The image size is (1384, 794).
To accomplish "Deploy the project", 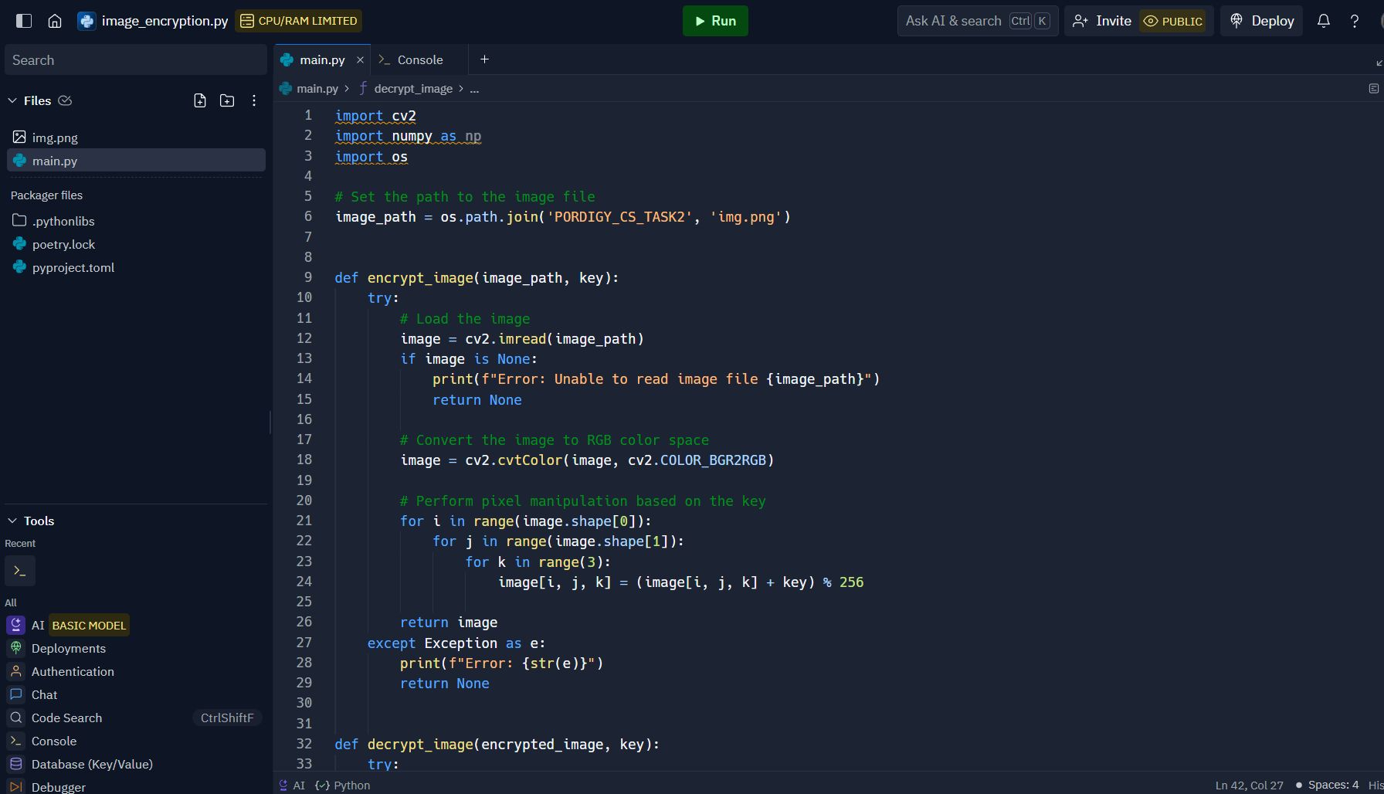I will pos(1260,21).
